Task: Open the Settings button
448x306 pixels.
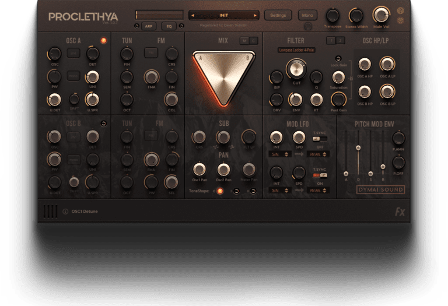Action: click(278, 15)
